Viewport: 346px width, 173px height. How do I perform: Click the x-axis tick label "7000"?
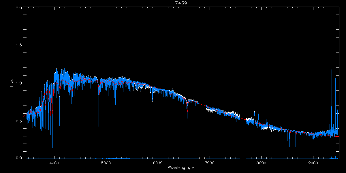pos(210,163)
